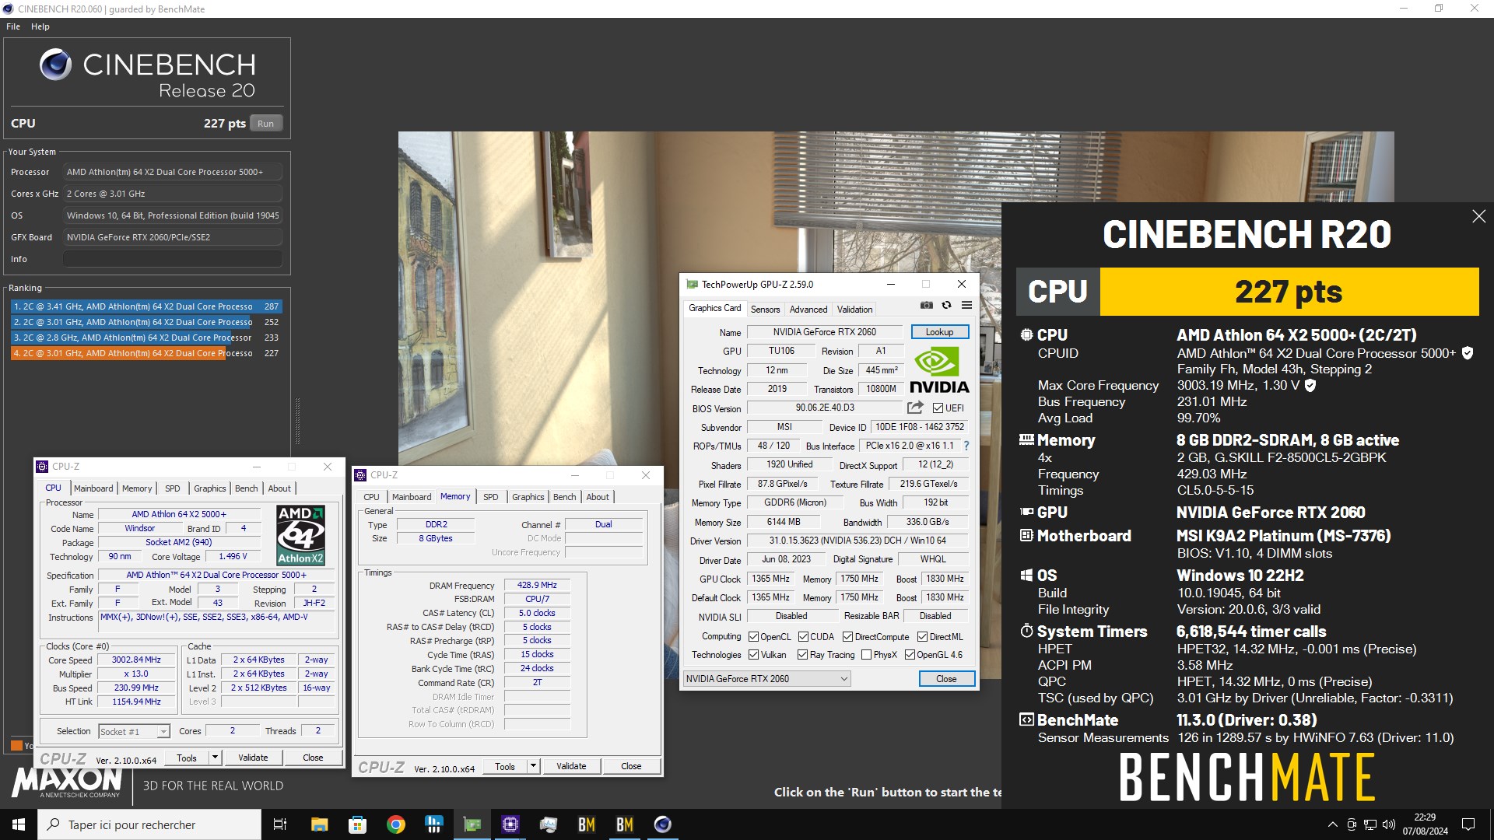The height and width of the screenshot is (840, 1494).
Task: Expand the Tools dropdown arrow in left CPU-Z window
Action: click(216, 758)
